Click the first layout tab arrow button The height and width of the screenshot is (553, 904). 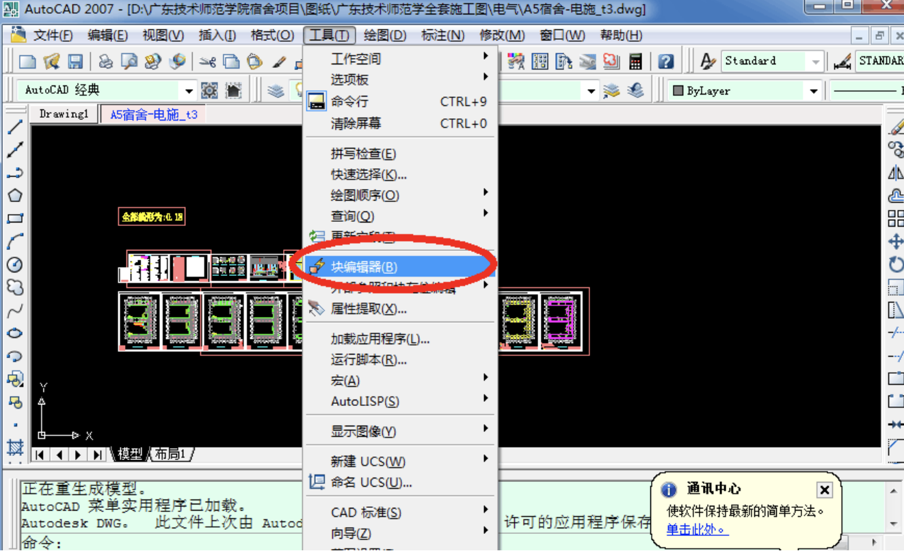pos(40,454)
